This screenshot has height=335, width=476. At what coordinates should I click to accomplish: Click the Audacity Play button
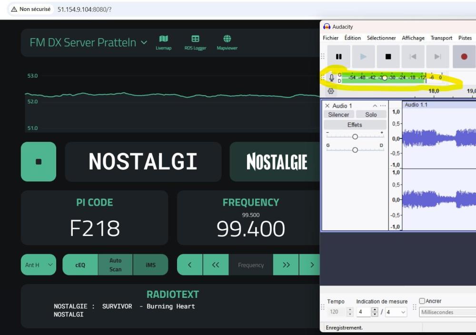tap(363, 57)
